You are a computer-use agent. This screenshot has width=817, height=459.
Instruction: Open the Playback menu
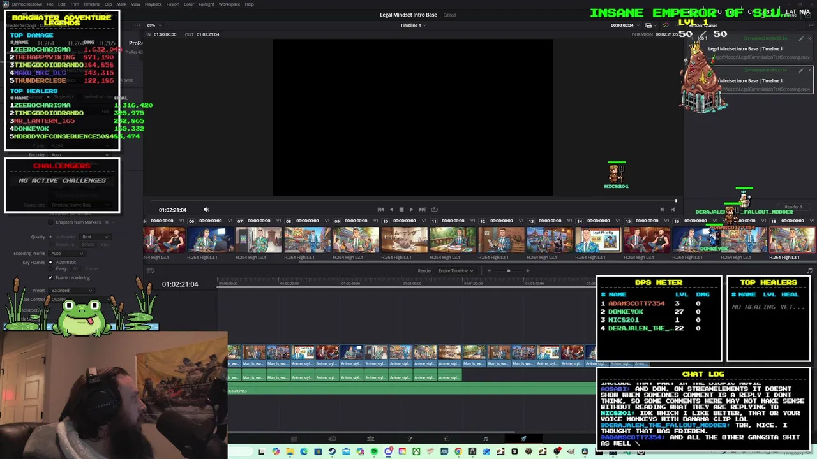(x=153, y=4)
